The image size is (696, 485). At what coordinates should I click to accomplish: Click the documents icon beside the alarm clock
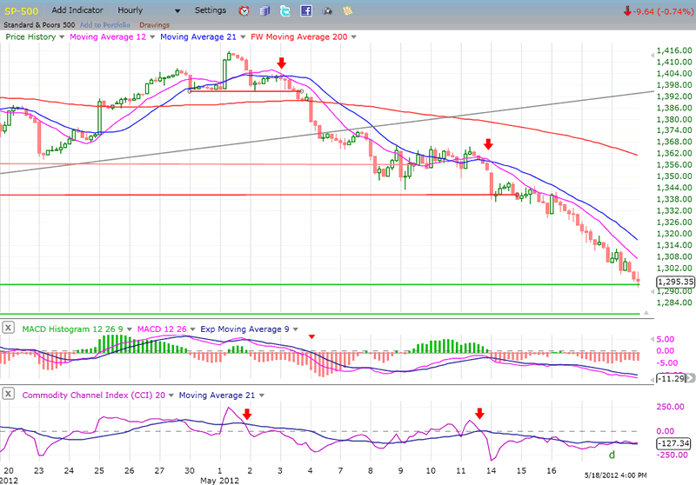point(264,11)
